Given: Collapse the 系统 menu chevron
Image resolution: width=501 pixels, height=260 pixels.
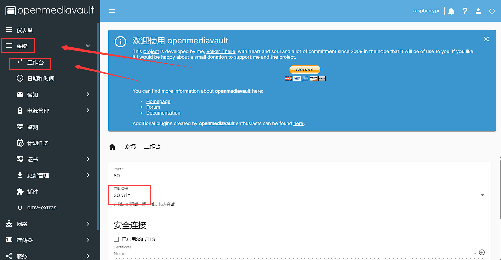Looking at the screenshot, I should pos(88,46).
